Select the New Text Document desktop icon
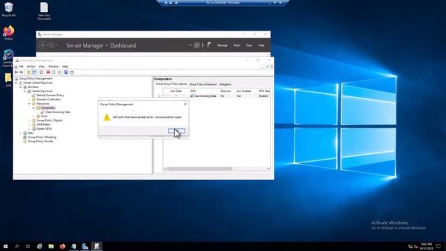The image size is (446, 251). tap(44, 11)
